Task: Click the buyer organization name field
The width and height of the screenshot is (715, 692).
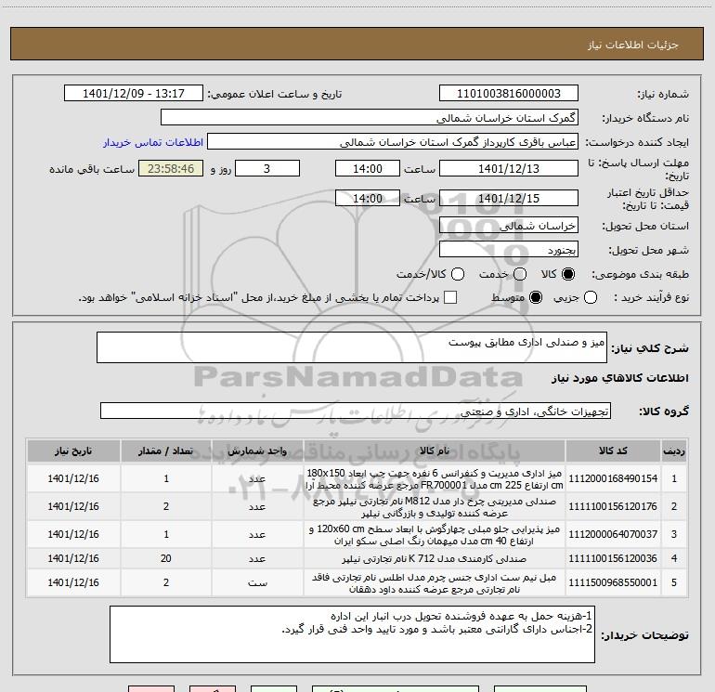Action: [370, 118]
